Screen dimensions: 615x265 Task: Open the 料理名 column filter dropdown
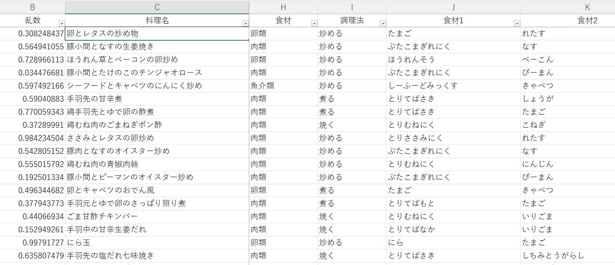pyautogui.click(x=246, y=24)
